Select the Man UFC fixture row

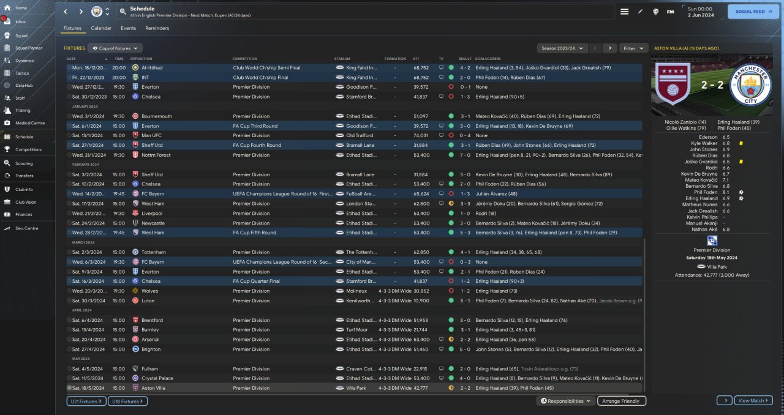(x=355, y=135)
